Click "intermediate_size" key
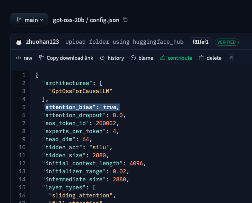This screenshot has height=203, width=252. pos(74,180)
